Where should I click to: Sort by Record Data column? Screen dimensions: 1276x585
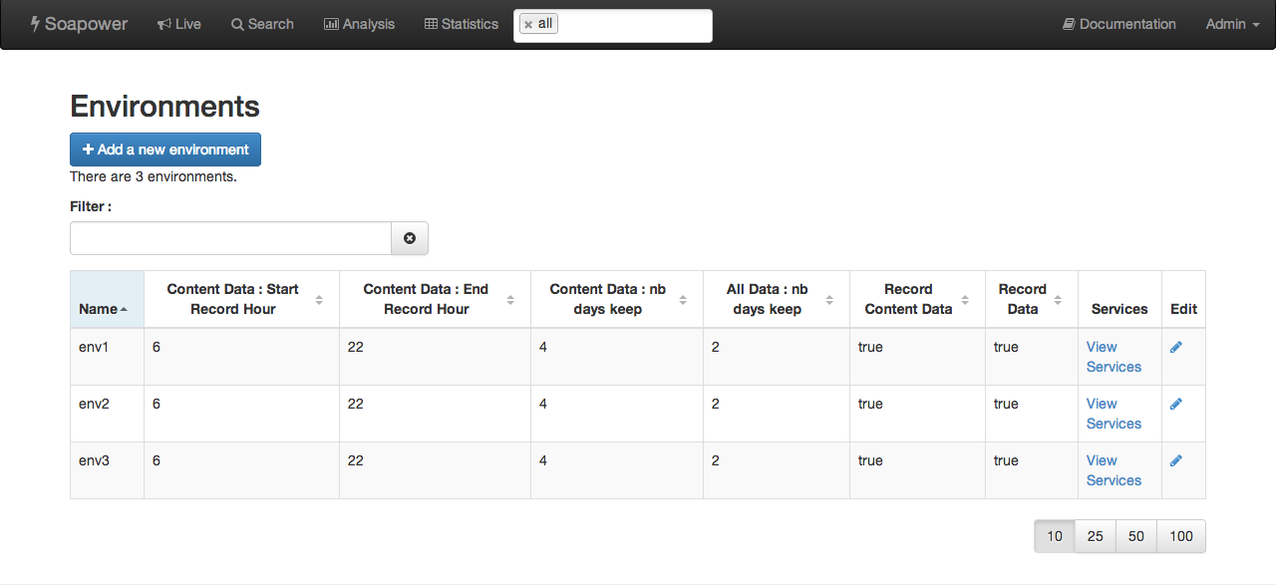[1032, 299]
